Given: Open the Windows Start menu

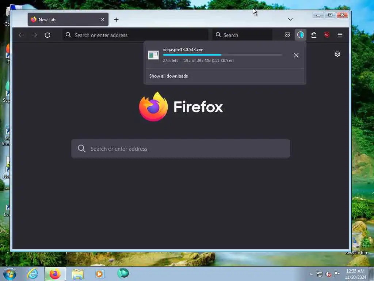Looking at the screenshot, I should tap(10, 274).
